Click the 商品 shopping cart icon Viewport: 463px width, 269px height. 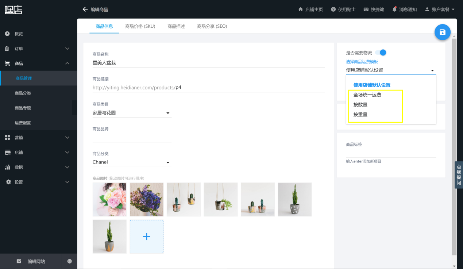coord(7,64)
